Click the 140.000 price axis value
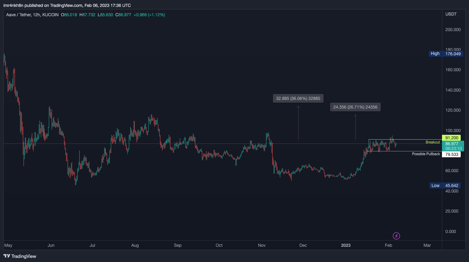This screenshot has height=262, width=469. [453, 90]
